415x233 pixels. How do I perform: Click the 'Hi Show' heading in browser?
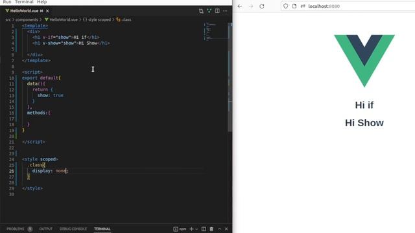(x=364, y=123)
